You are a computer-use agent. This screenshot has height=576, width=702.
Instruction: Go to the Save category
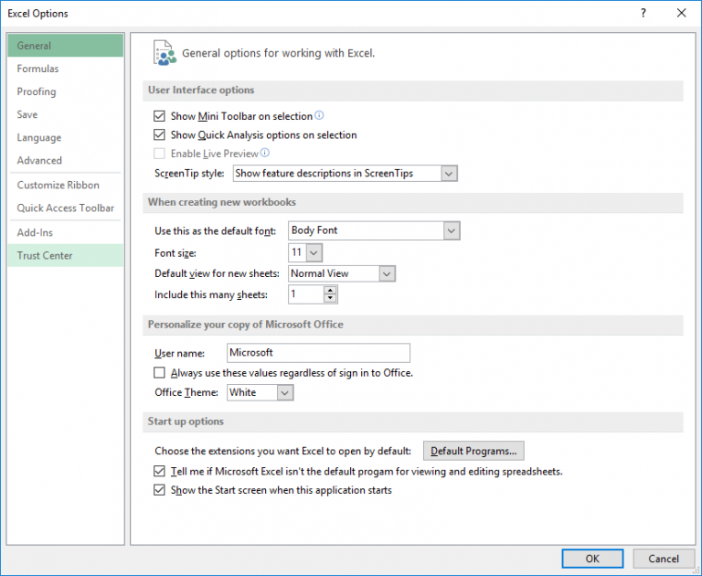(66, 114)
